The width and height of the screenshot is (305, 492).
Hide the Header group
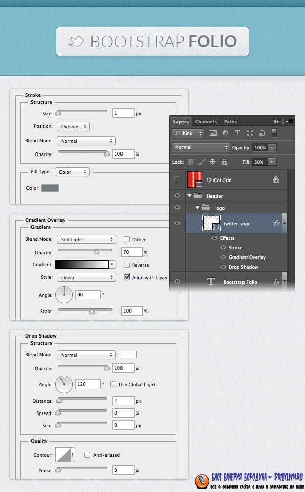pos(177,195)
